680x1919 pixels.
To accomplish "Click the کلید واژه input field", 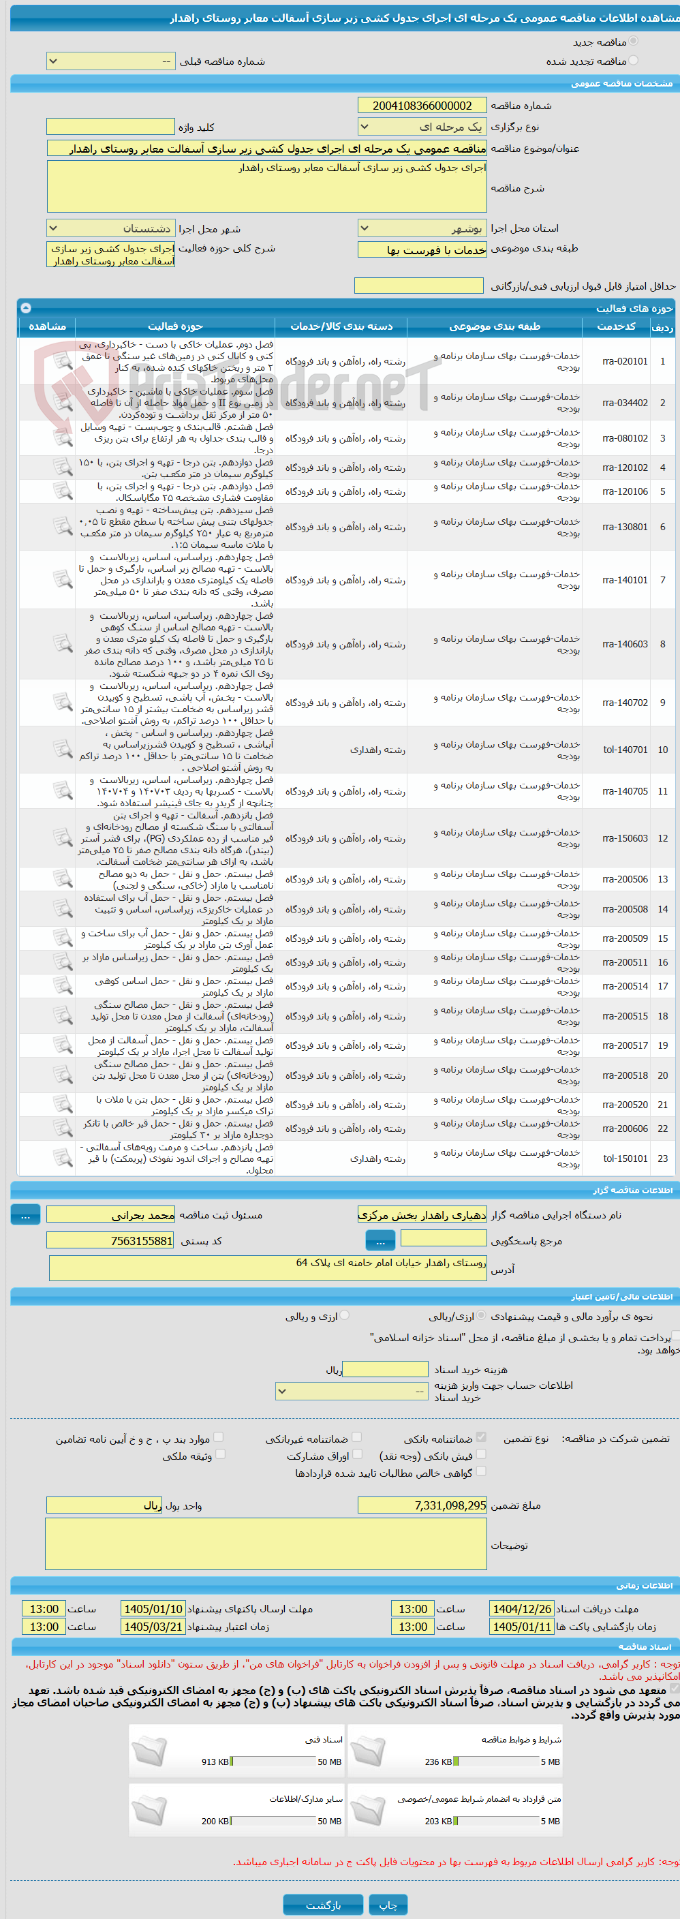I will (110, 127).
